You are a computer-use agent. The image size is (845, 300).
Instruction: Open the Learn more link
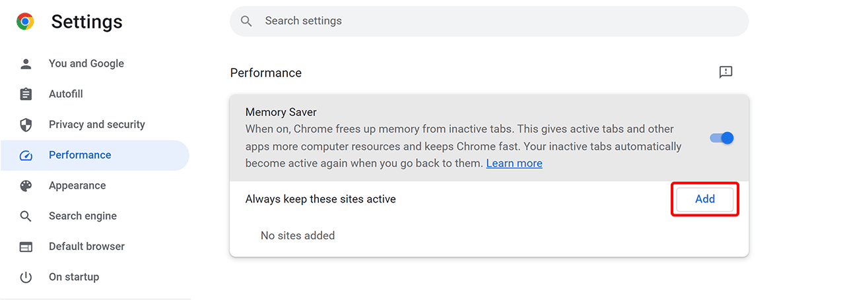[514, 164]
